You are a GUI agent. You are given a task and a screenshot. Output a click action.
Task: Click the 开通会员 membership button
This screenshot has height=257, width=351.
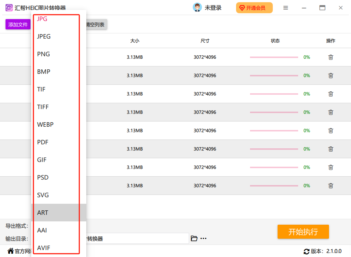pos(254,7)
